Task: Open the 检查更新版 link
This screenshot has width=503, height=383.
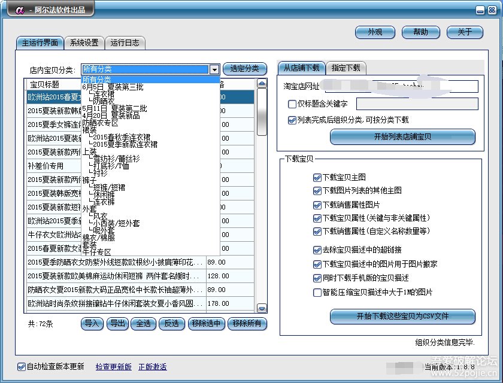Action: tap(113, 367)
